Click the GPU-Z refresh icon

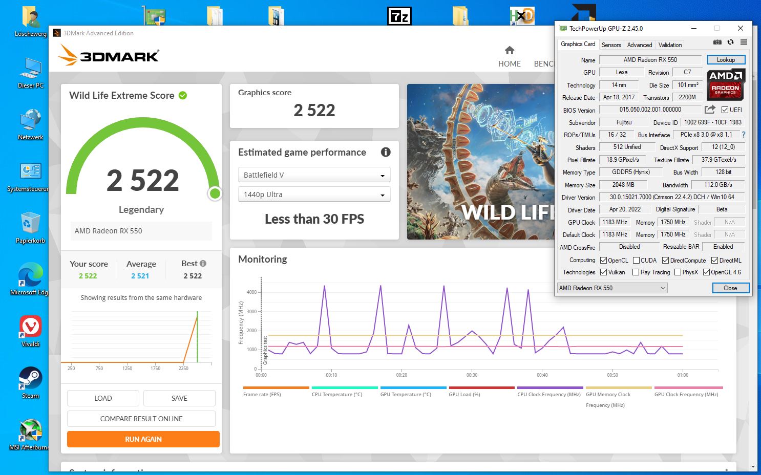click(x=731, y=42)
